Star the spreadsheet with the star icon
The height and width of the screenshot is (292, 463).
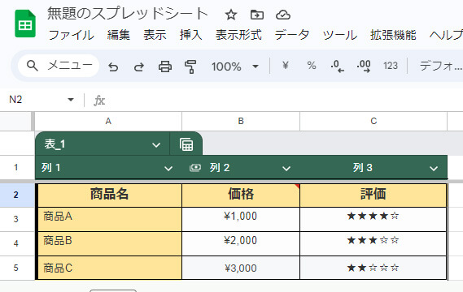(231, 15)
